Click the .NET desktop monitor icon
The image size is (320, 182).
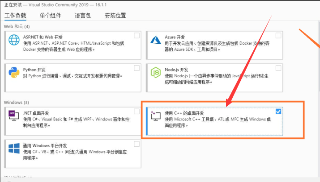click(x=14, y=115)
